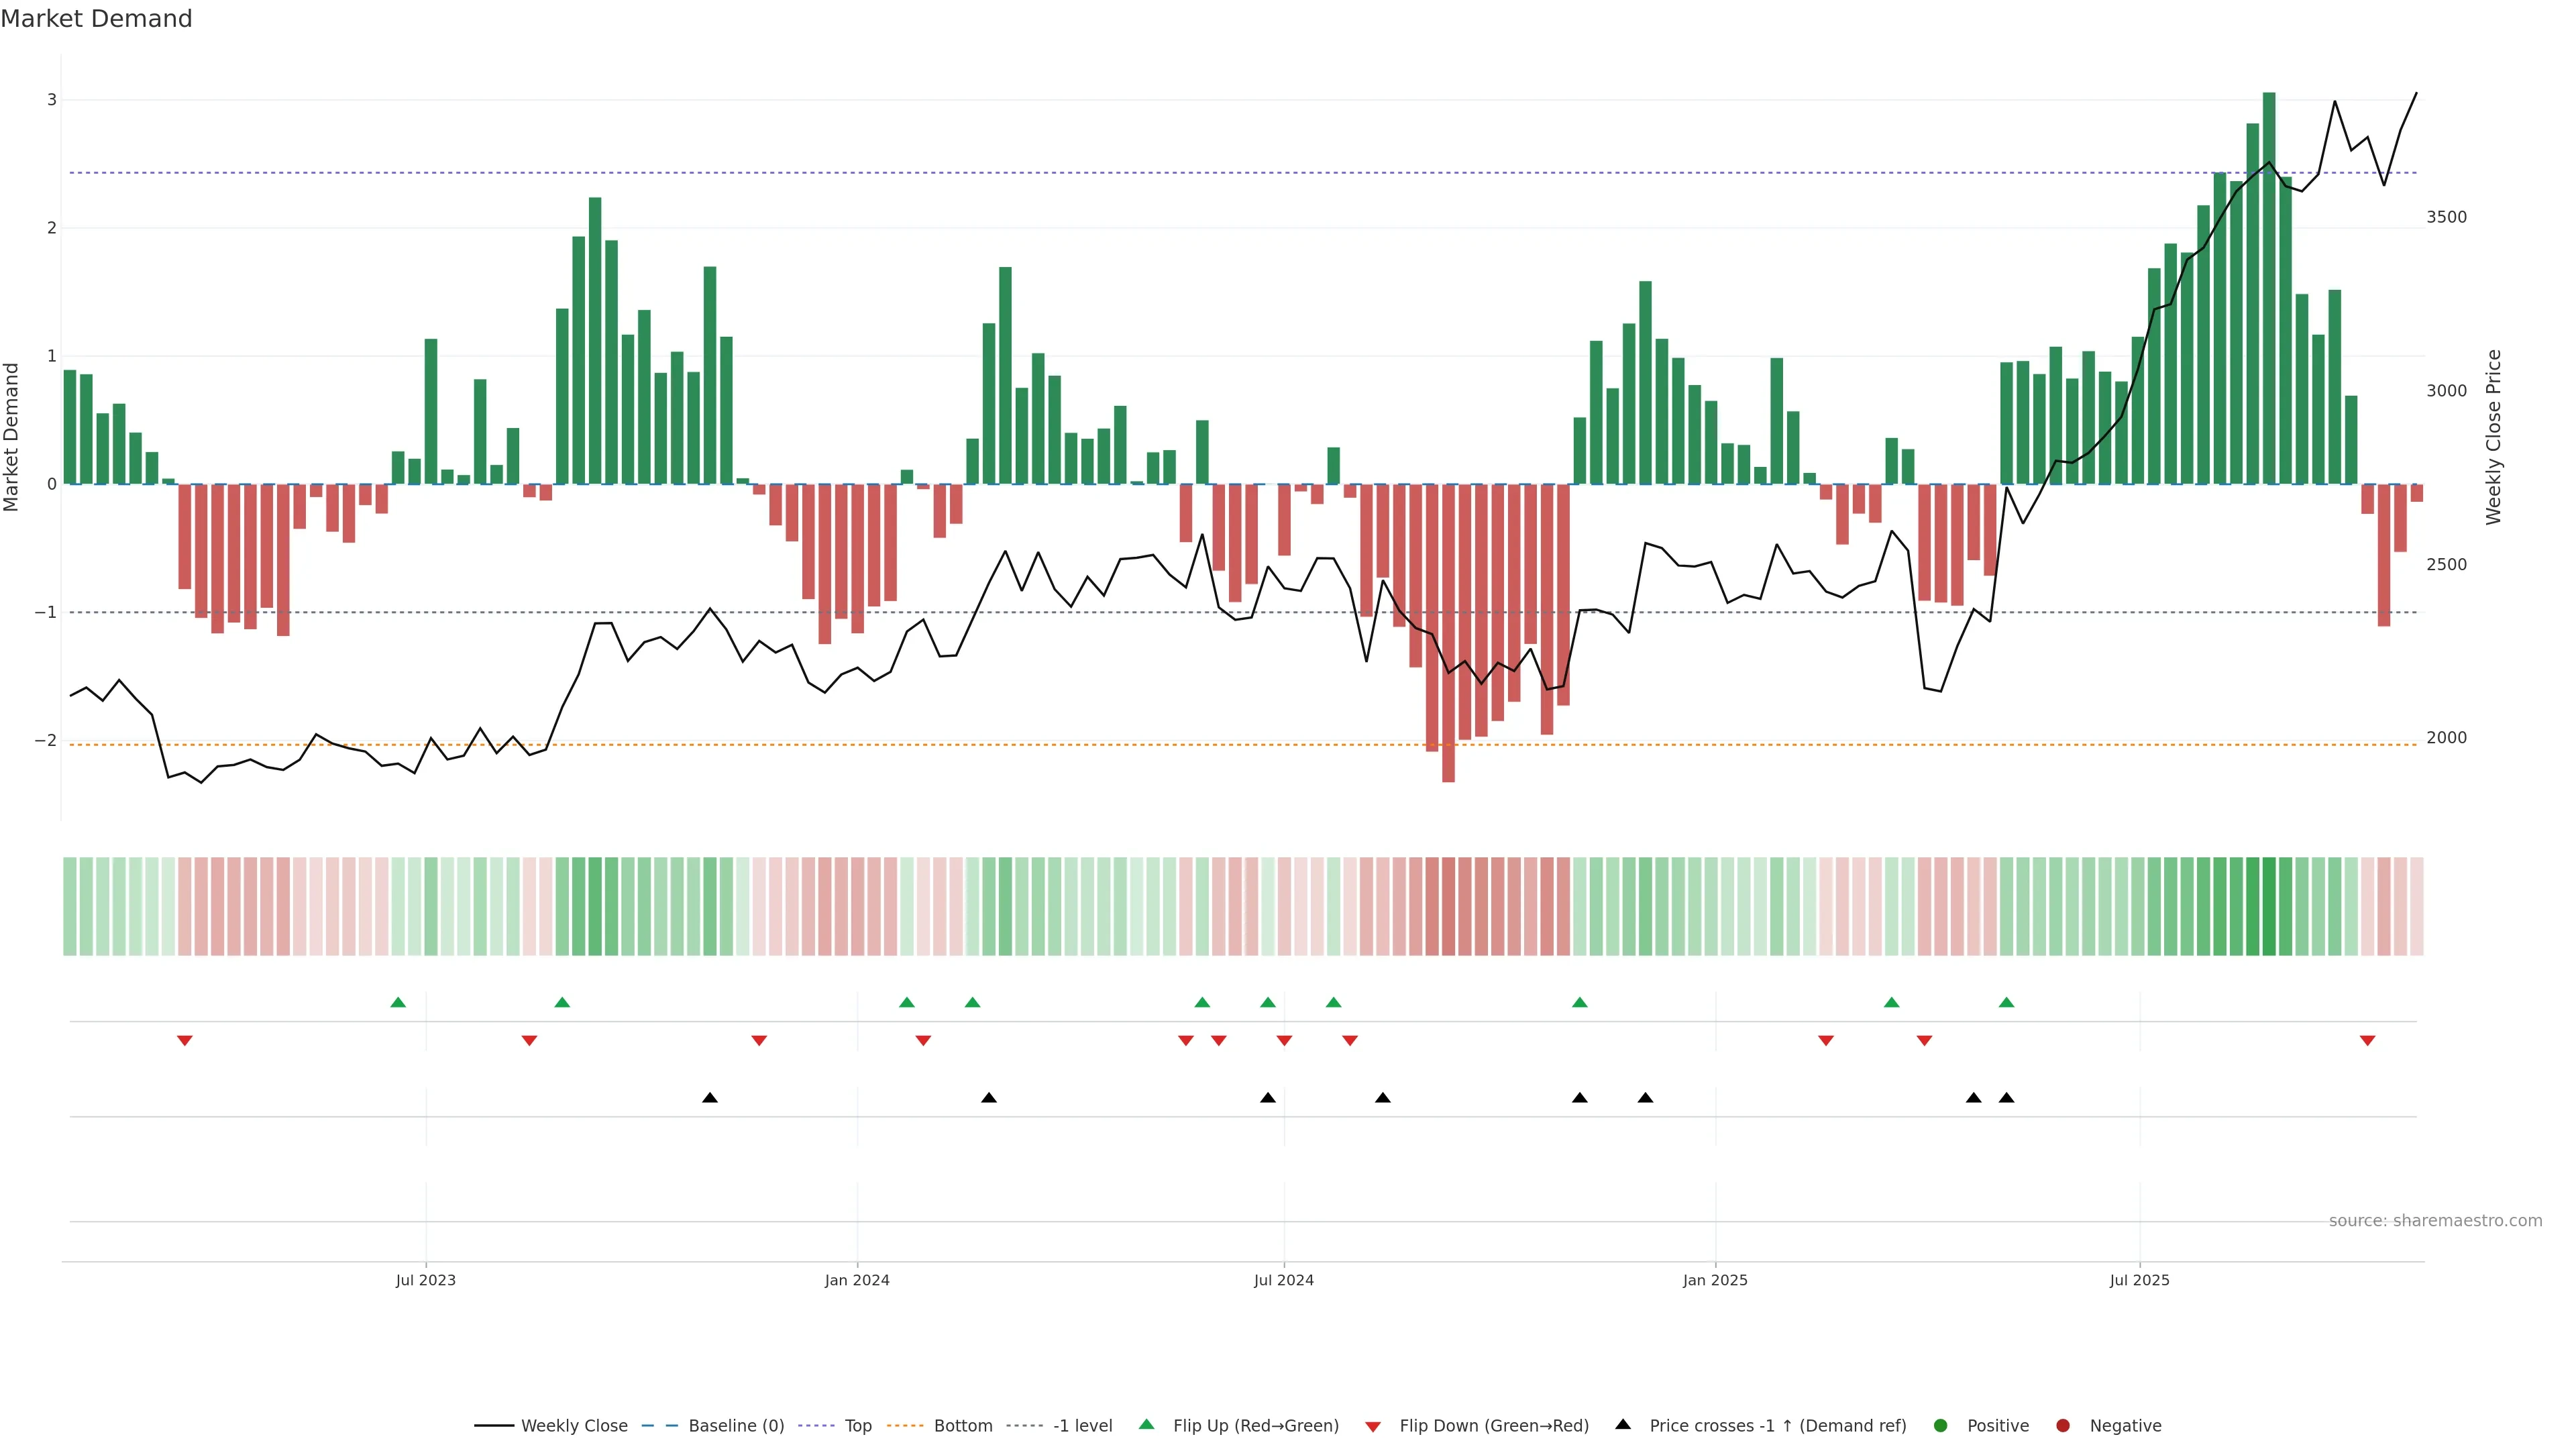Click the red Negative legend dot
The height and width of the screenshot is (1449, 2576).
[2062, 1425]
